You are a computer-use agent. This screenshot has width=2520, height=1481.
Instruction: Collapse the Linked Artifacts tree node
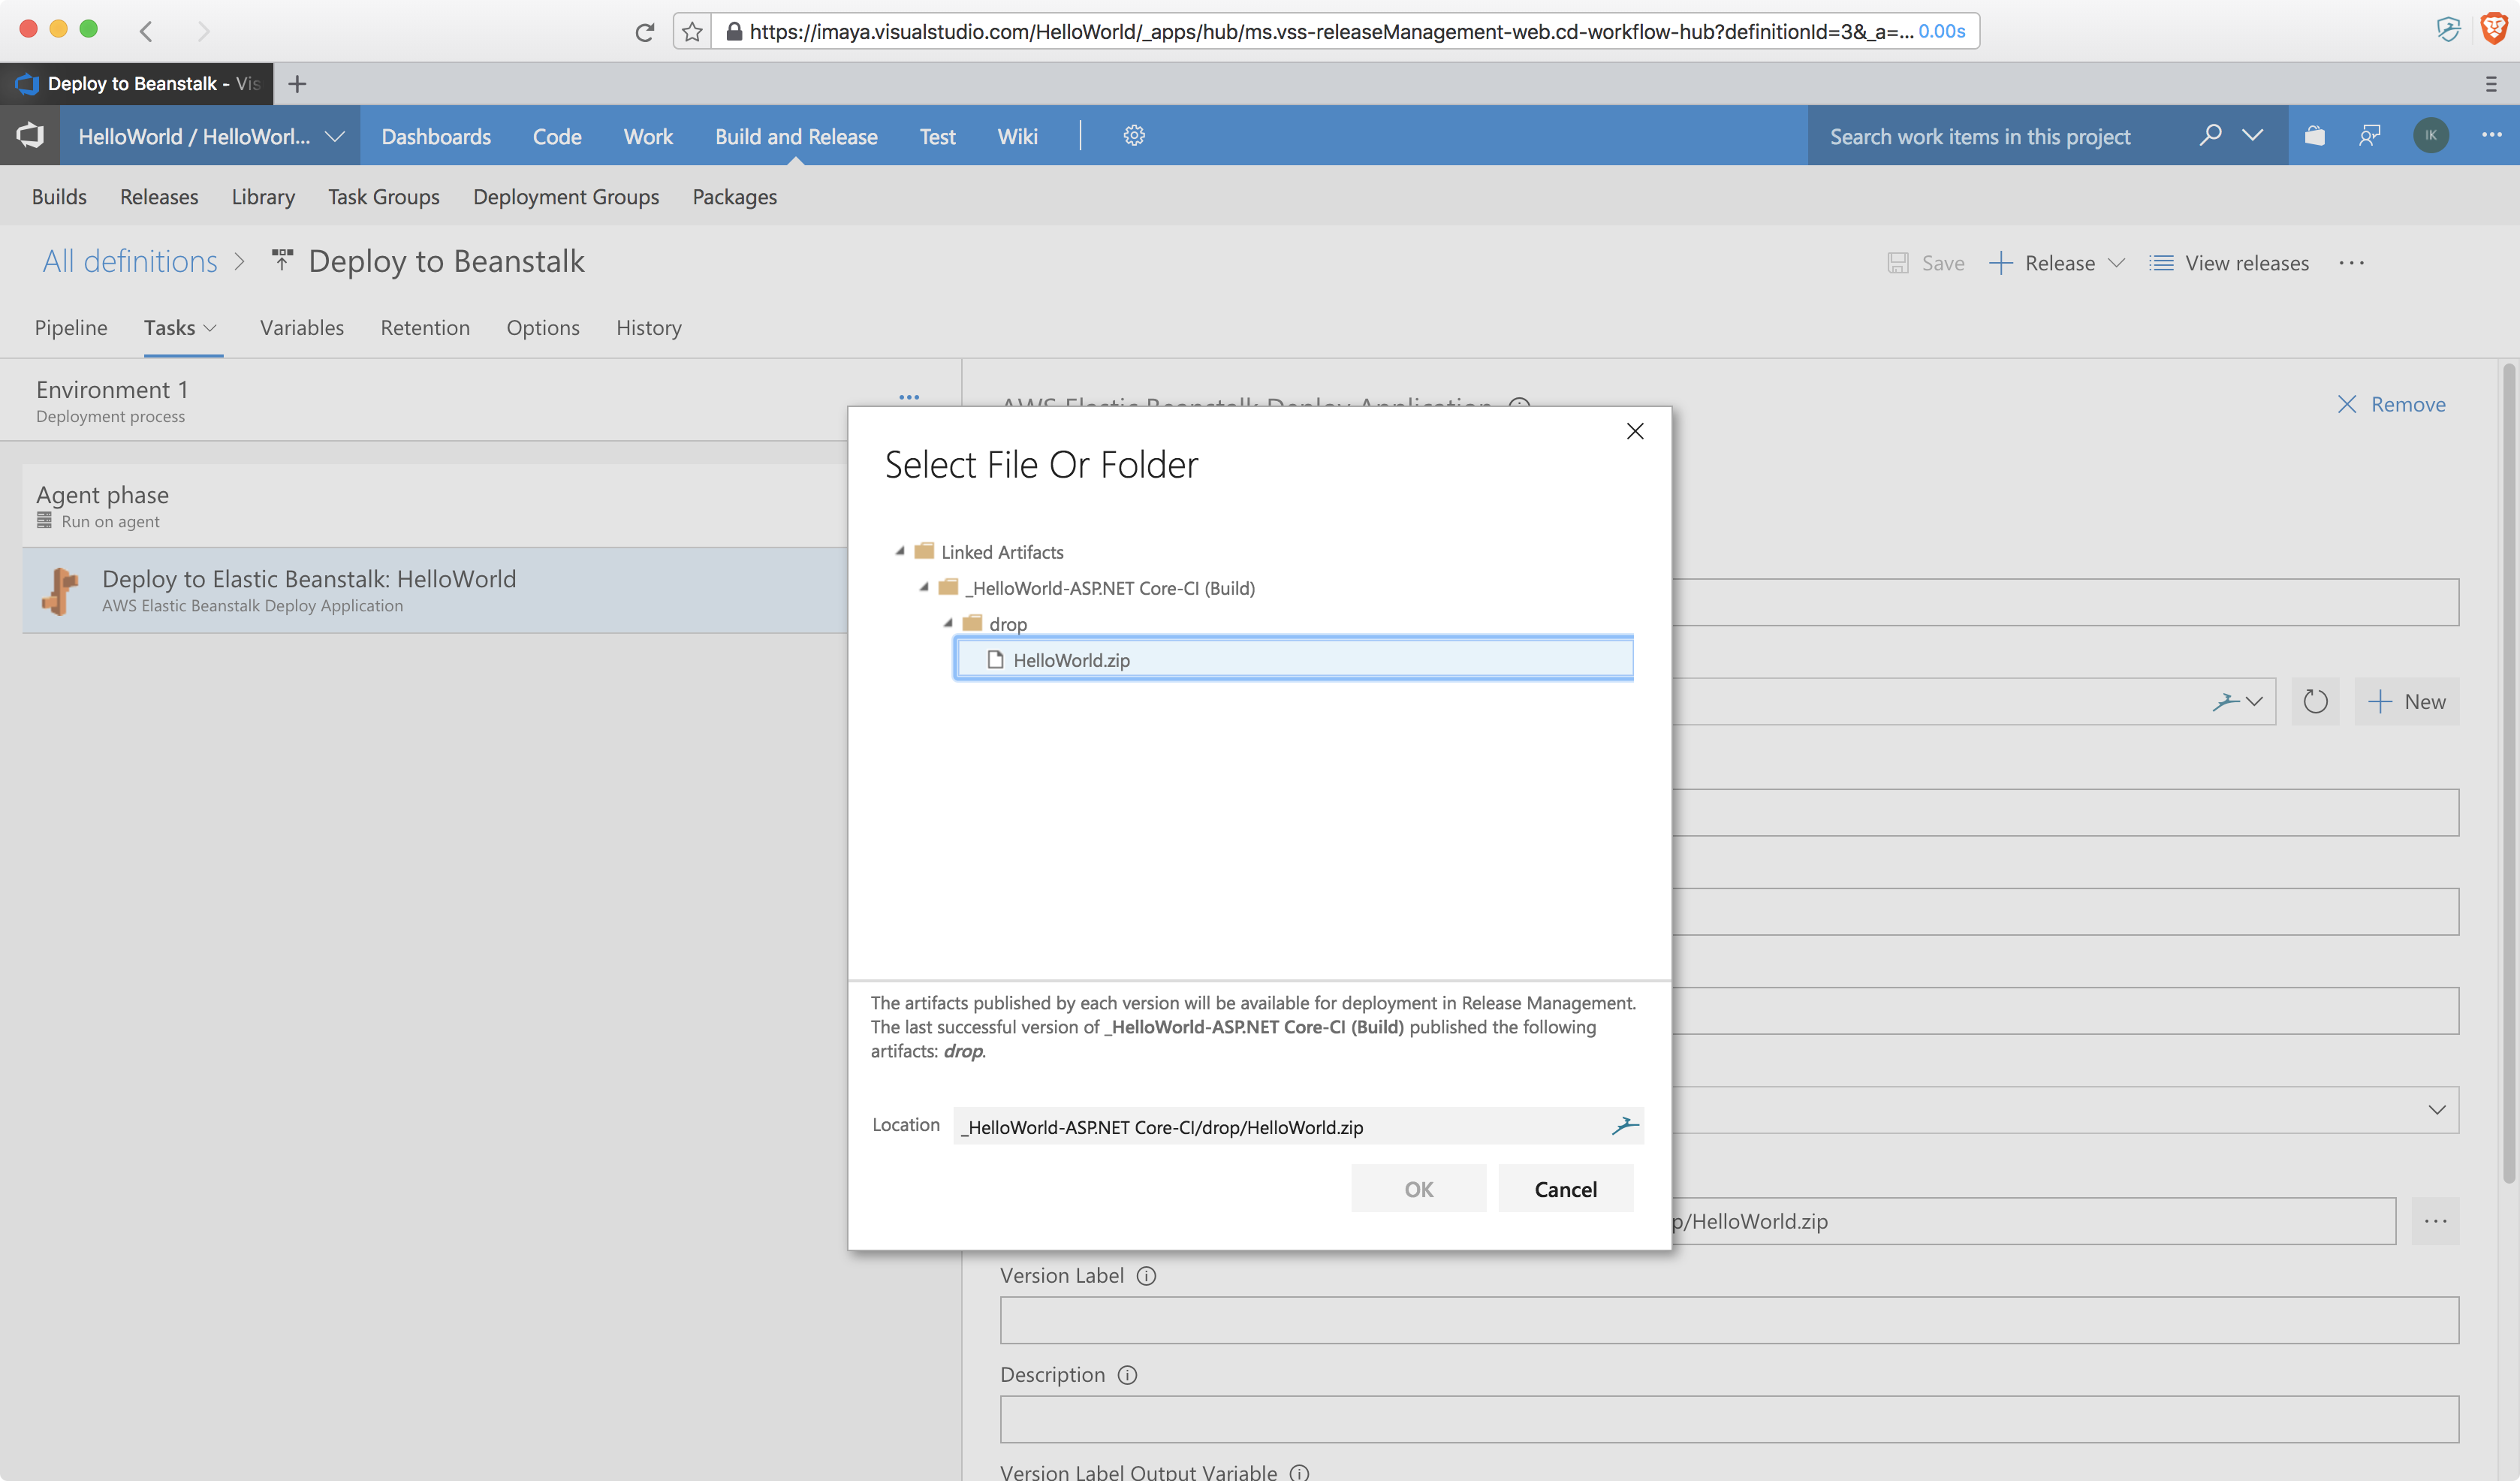[900, 551]
